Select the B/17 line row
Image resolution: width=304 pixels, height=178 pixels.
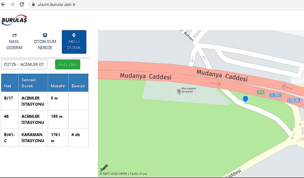[45, 101]
